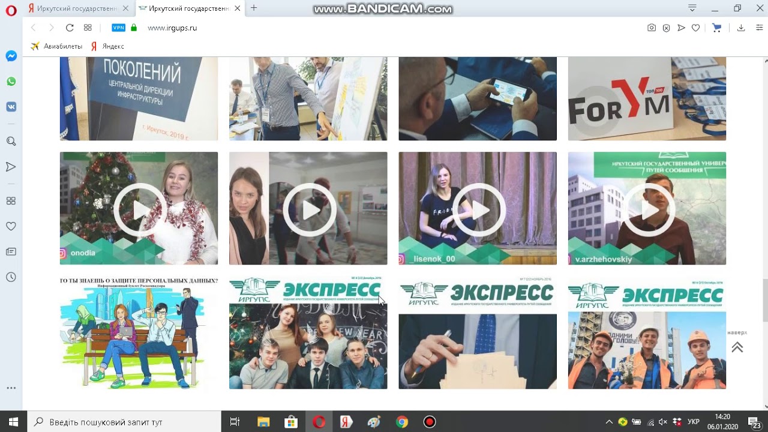Open WhatsApp in the Opera sidebar

click(x=11, y=82)
